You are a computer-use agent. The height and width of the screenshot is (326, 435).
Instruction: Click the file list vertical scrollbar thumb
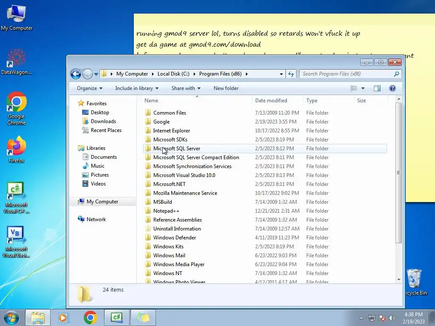398,173
